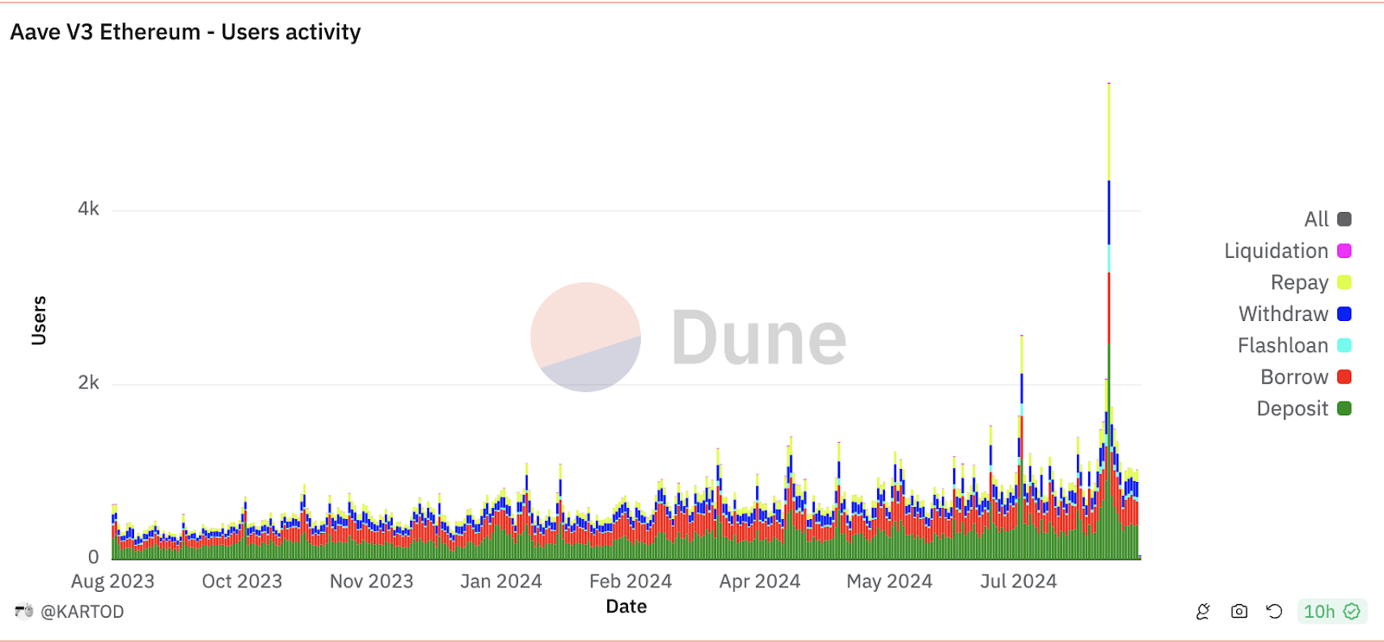The image size is (1384, 642).
Task: Toggle the Borrow series legend label
Action: pos(1294,377)
